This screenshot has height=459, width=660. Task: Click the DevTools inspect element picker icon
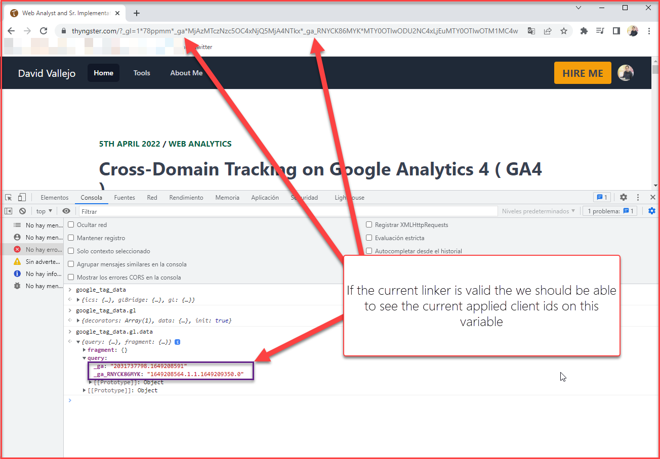tap(9, 197)
